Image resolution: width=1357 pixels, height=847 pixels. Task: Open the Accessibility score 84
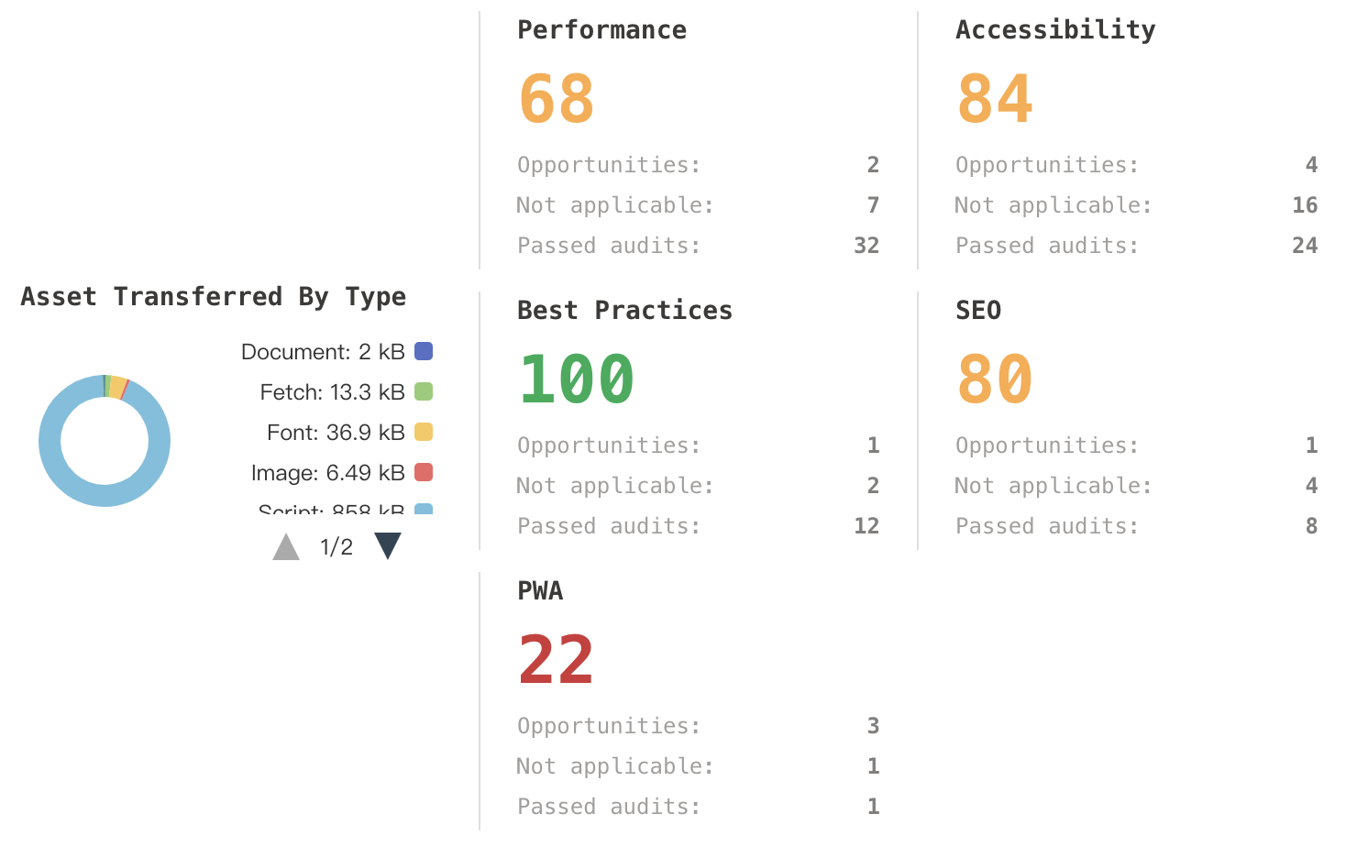pyautogui.click(x=995, y=99)
